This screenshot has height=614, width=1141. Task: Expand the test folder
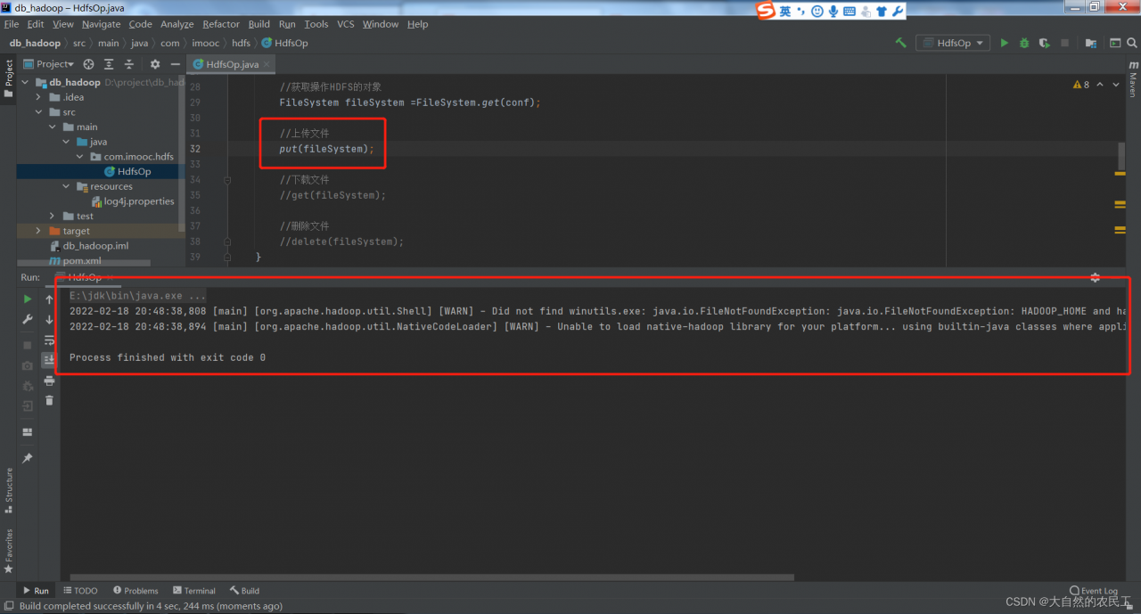coord(53,217)
